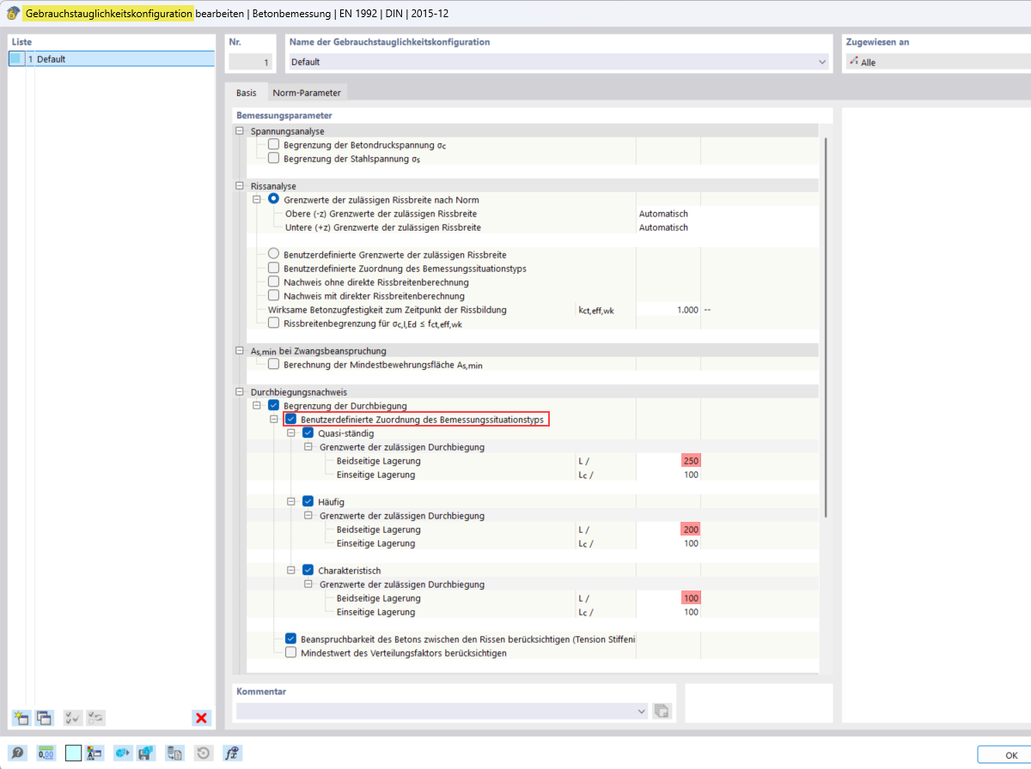The height and width of the screenshot is (769, 1031).
Task: Collapse the As,min bei Zwangsbeanspruchung section
Action: click(x=240, y=351)
